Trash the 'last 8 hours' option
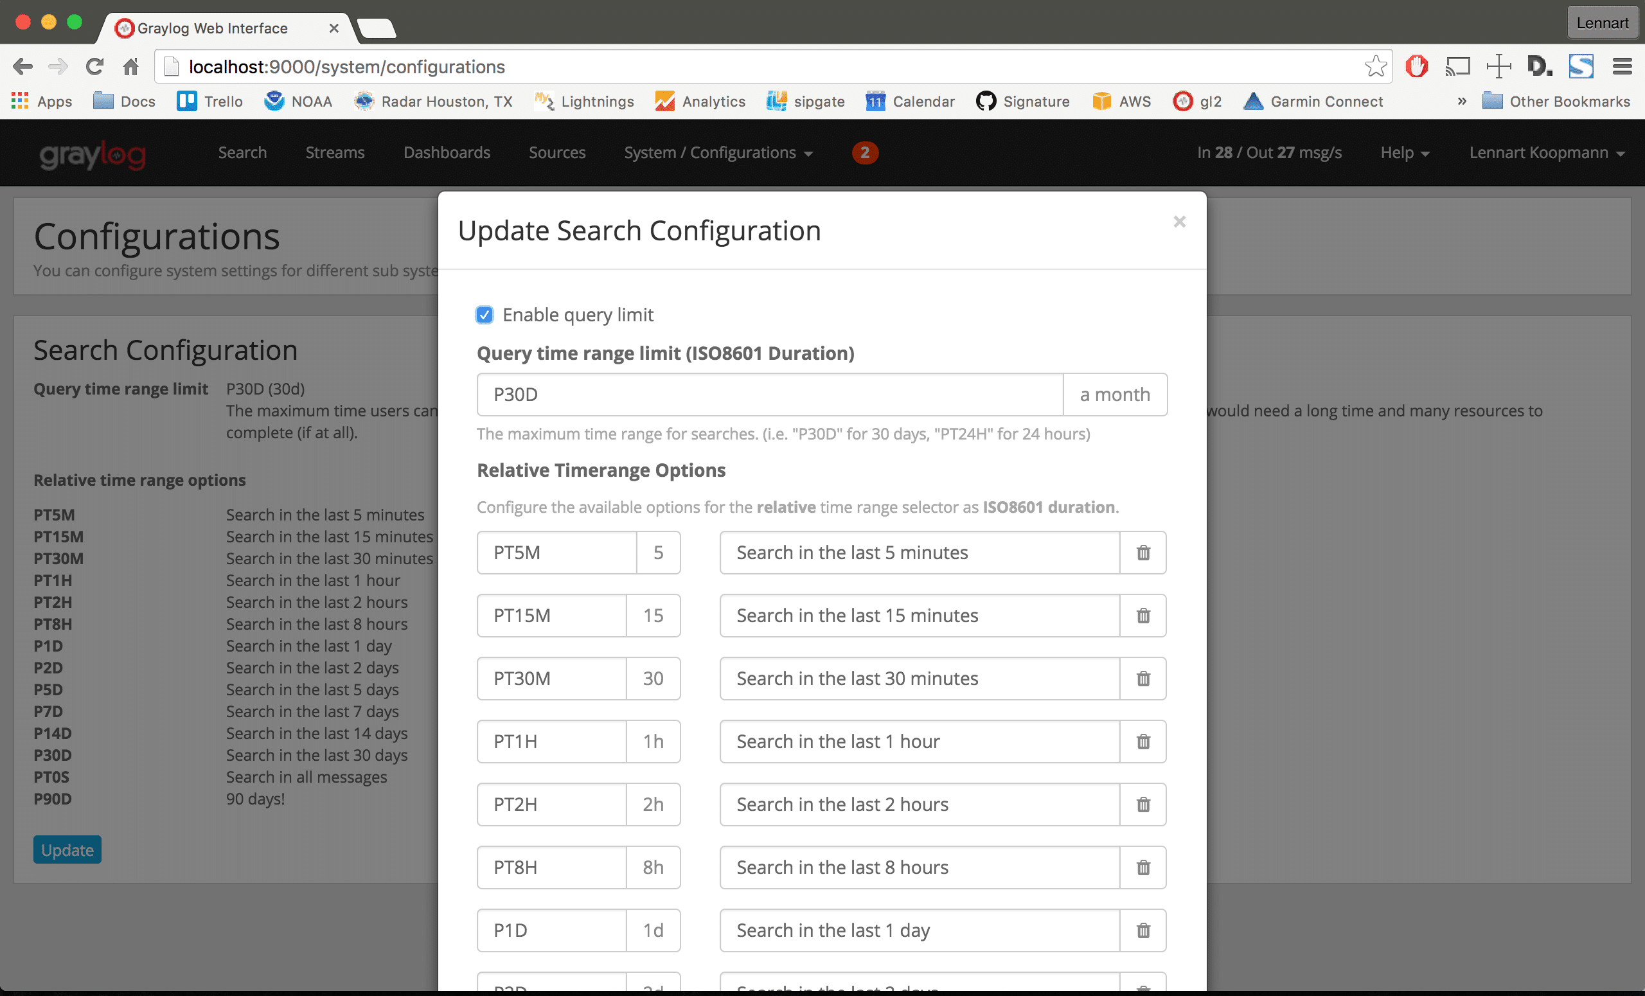 (1143, 867)
